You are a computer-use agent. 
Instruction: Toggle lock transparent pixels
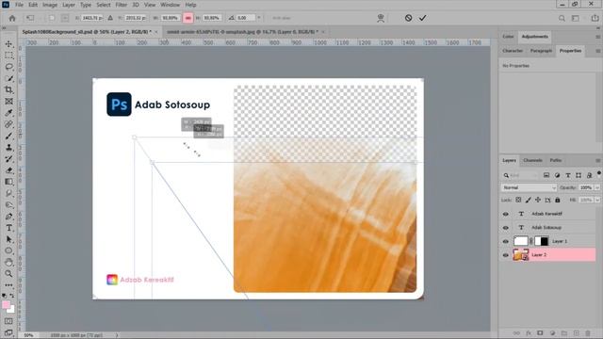518,200
